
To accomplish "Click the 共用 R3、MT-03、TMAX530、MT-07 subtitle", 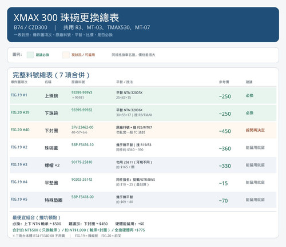I will 106,27.
